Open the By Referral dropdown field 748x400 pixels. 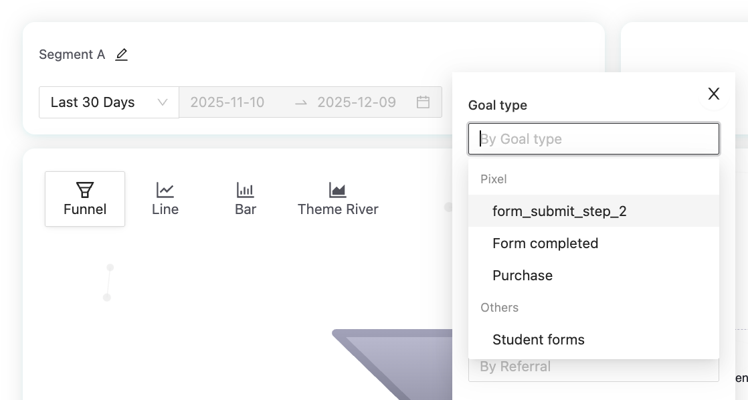tap(593, 367)
